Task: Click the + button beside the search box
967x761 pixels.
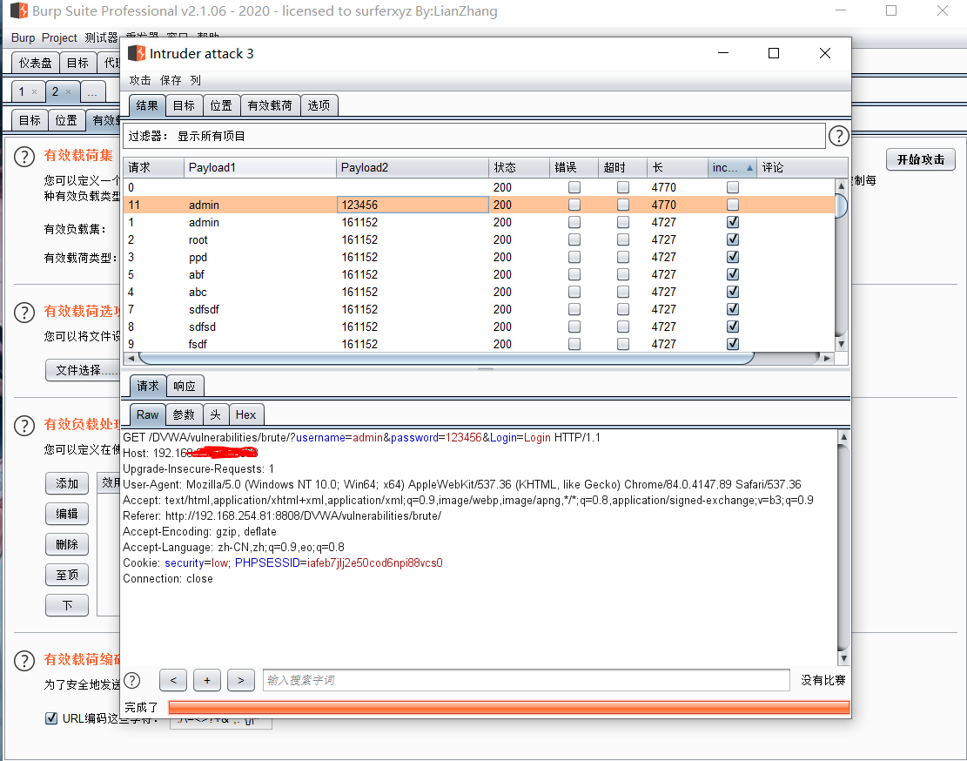Action: coord(207,680)
